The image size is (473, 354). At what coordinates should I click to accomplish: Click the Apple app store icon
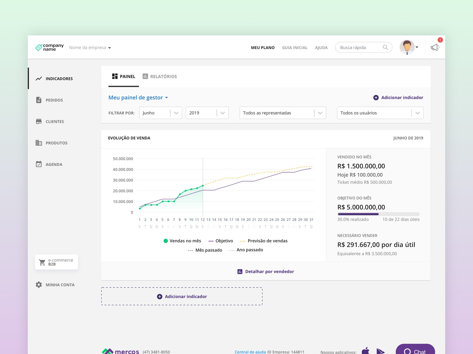pyautogui.click(x=366, y=351)
